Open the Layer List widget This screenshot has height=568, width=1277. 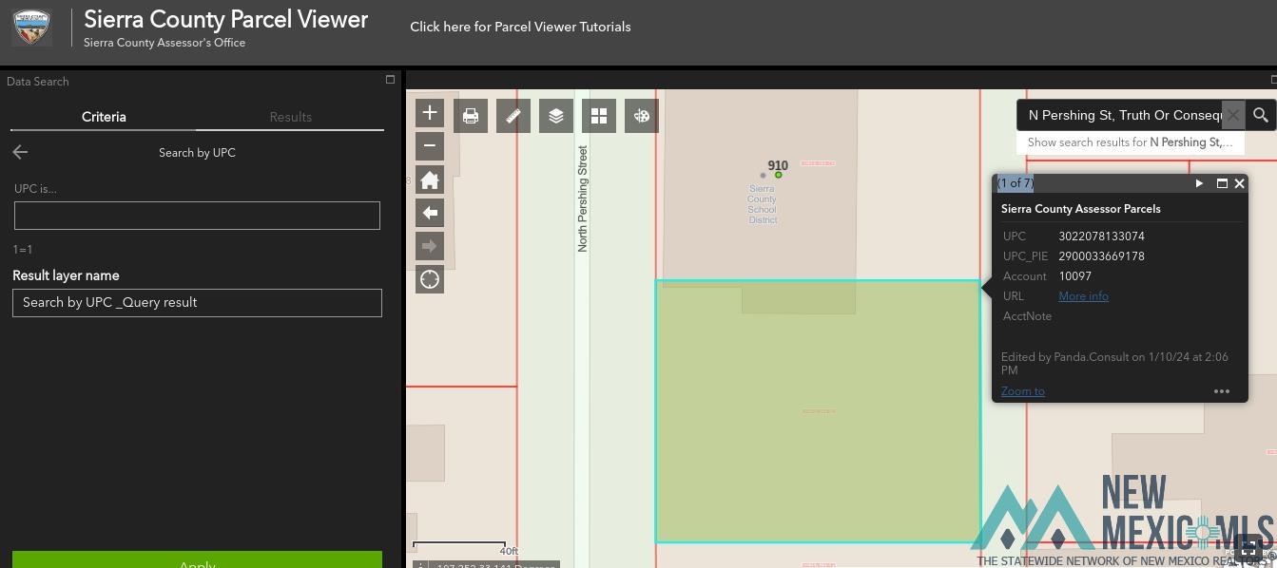click(x=556, y=116)
